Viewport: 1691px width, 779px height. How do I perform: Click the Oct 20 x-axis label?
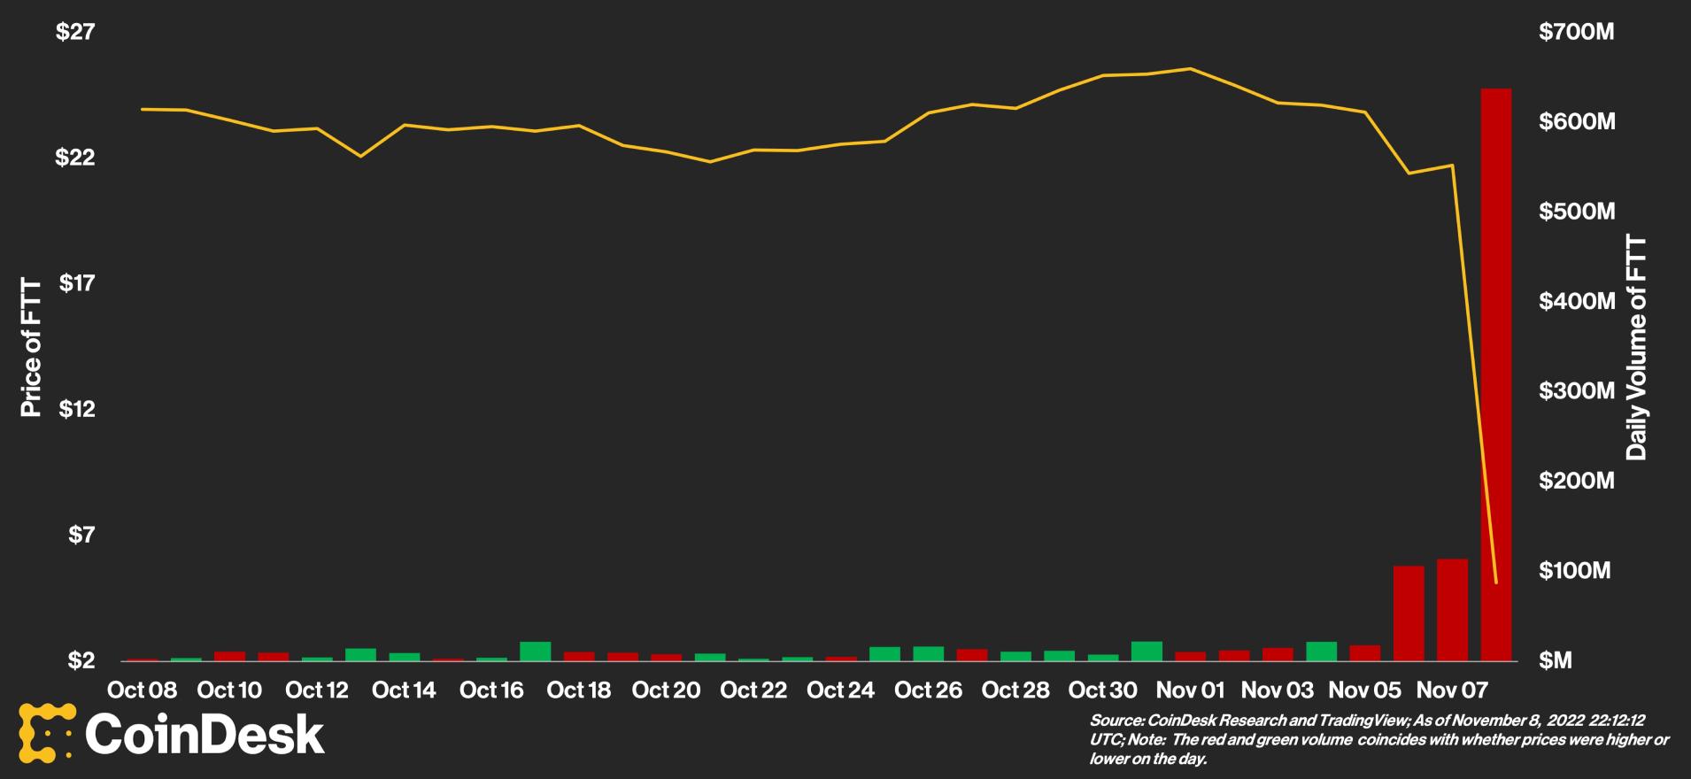coord(666,690)
